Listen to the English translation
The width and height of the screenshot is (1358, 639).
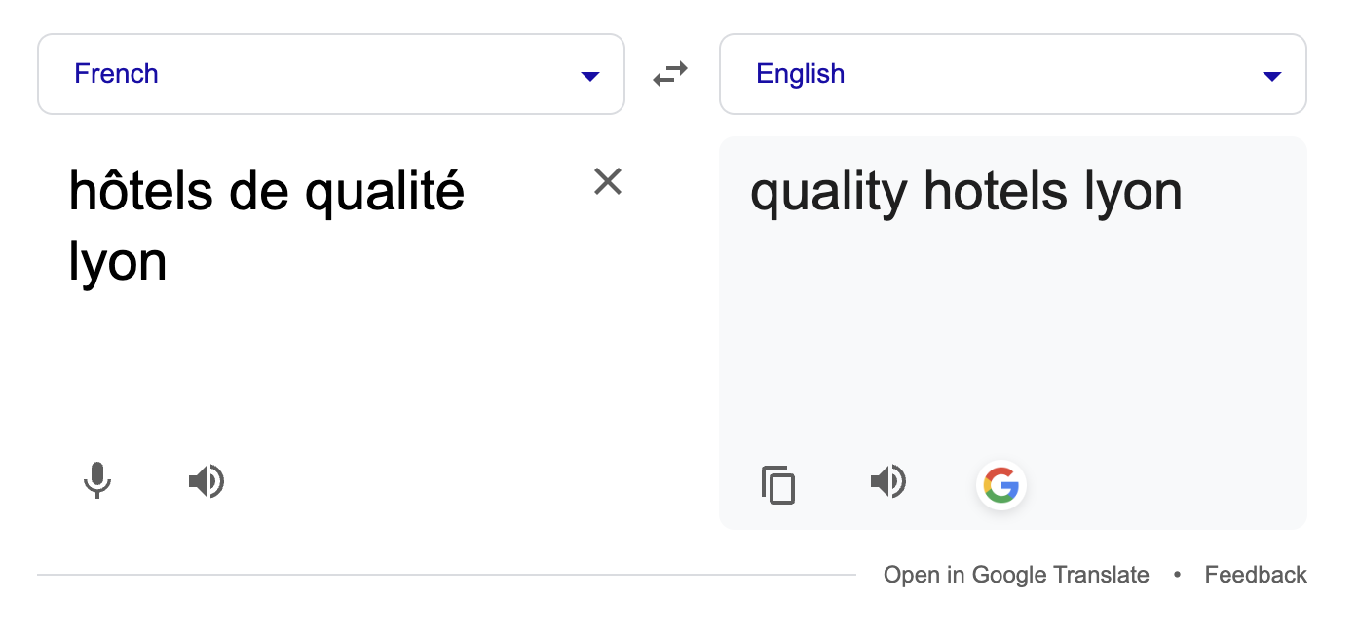[888, 481]
